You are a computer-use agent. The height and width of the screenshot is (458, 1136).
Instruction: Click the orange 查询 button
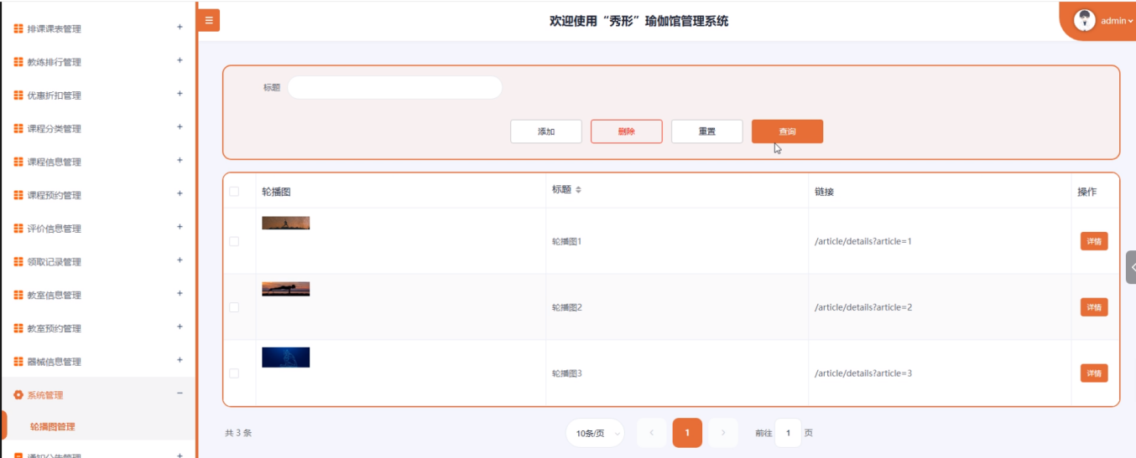[x=787, y=131]
